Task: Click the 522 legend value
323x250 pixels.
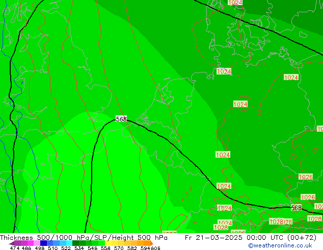Action: click(66, 248)
